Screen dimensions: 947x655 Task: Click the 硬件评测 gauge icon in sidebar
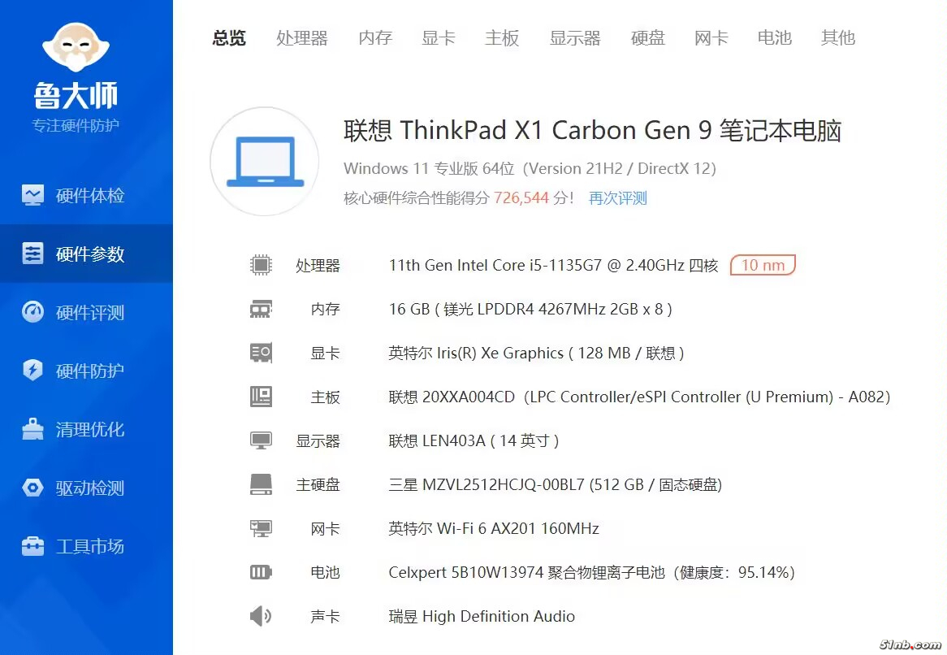33,312
